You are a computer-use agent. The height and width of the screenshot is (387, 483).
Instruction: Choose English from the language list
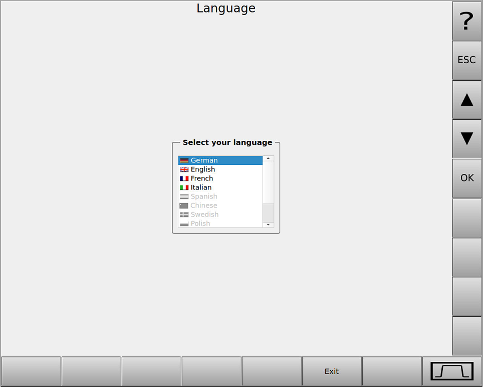(202, 169)
